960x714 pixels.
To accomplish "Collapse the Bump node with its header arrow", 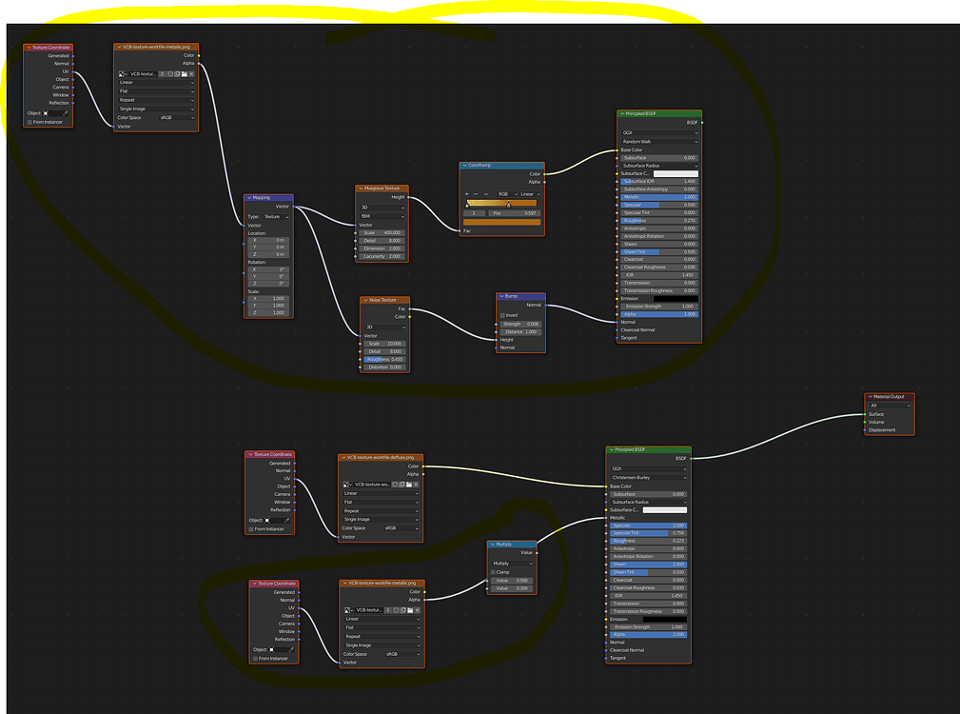I will click(x=500, y=296).
